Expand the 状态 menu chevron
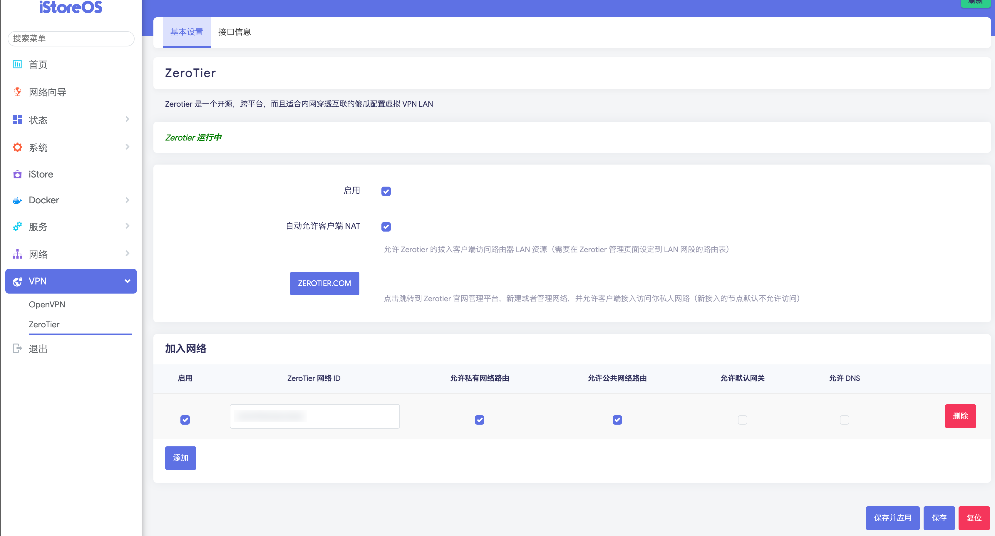Image resolution: width=995 pixels, height=536 pixels. click(128, 119)
